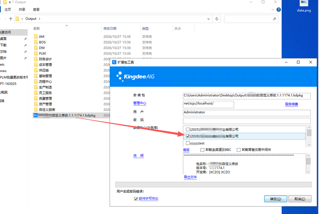Check the test data center checkbox
The width and height of the screenshot is (319, 214).
click(x=188, y=143)
